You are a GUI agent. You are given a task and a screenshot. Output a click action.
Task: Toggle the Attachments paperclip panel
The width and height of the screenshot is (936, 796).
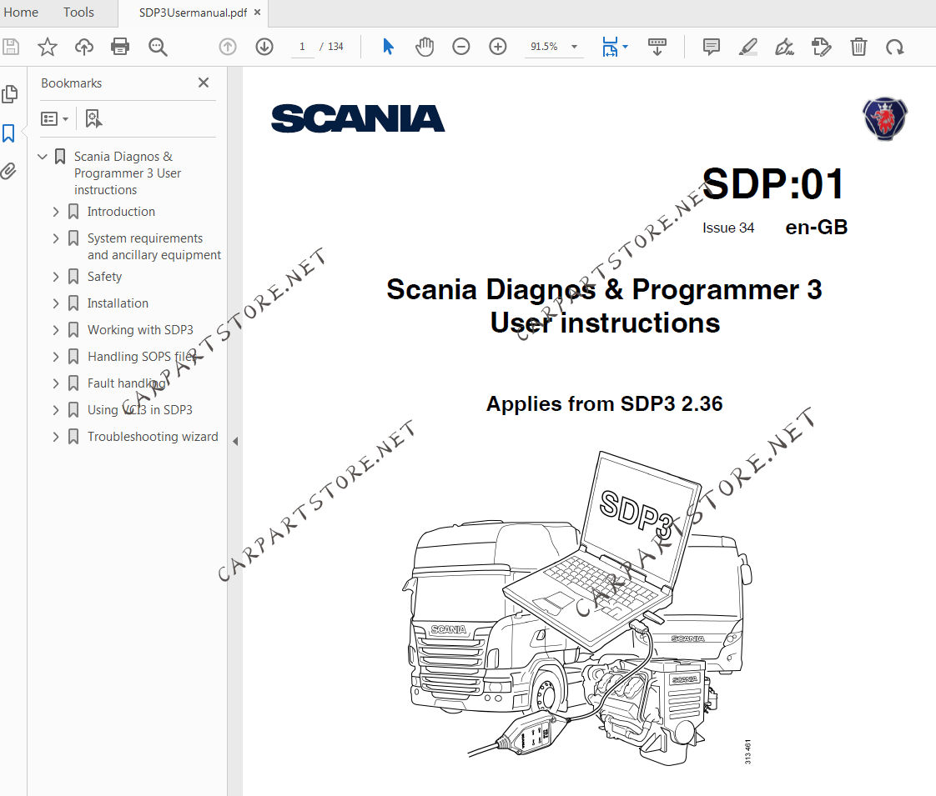[x=9, y=172]
